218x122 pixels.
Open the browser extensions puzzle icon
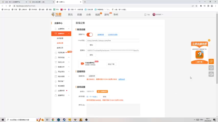[x=201, y=6]
